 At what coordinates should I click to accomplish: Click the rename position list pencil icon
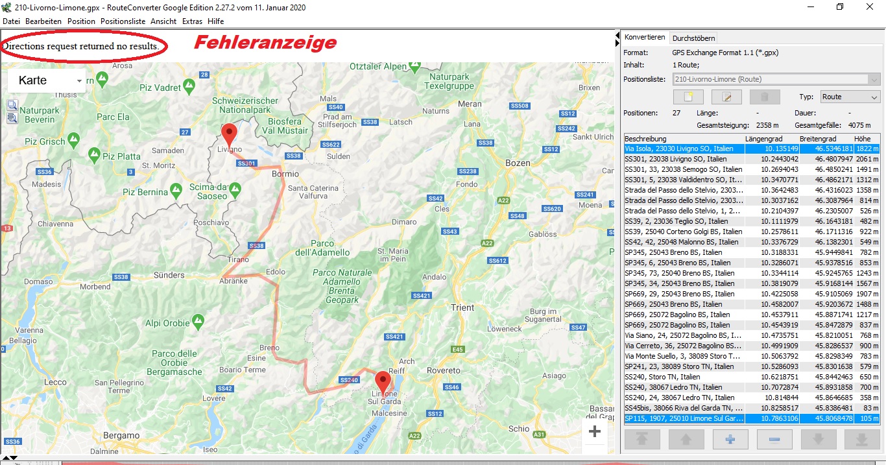pos(726,97)
